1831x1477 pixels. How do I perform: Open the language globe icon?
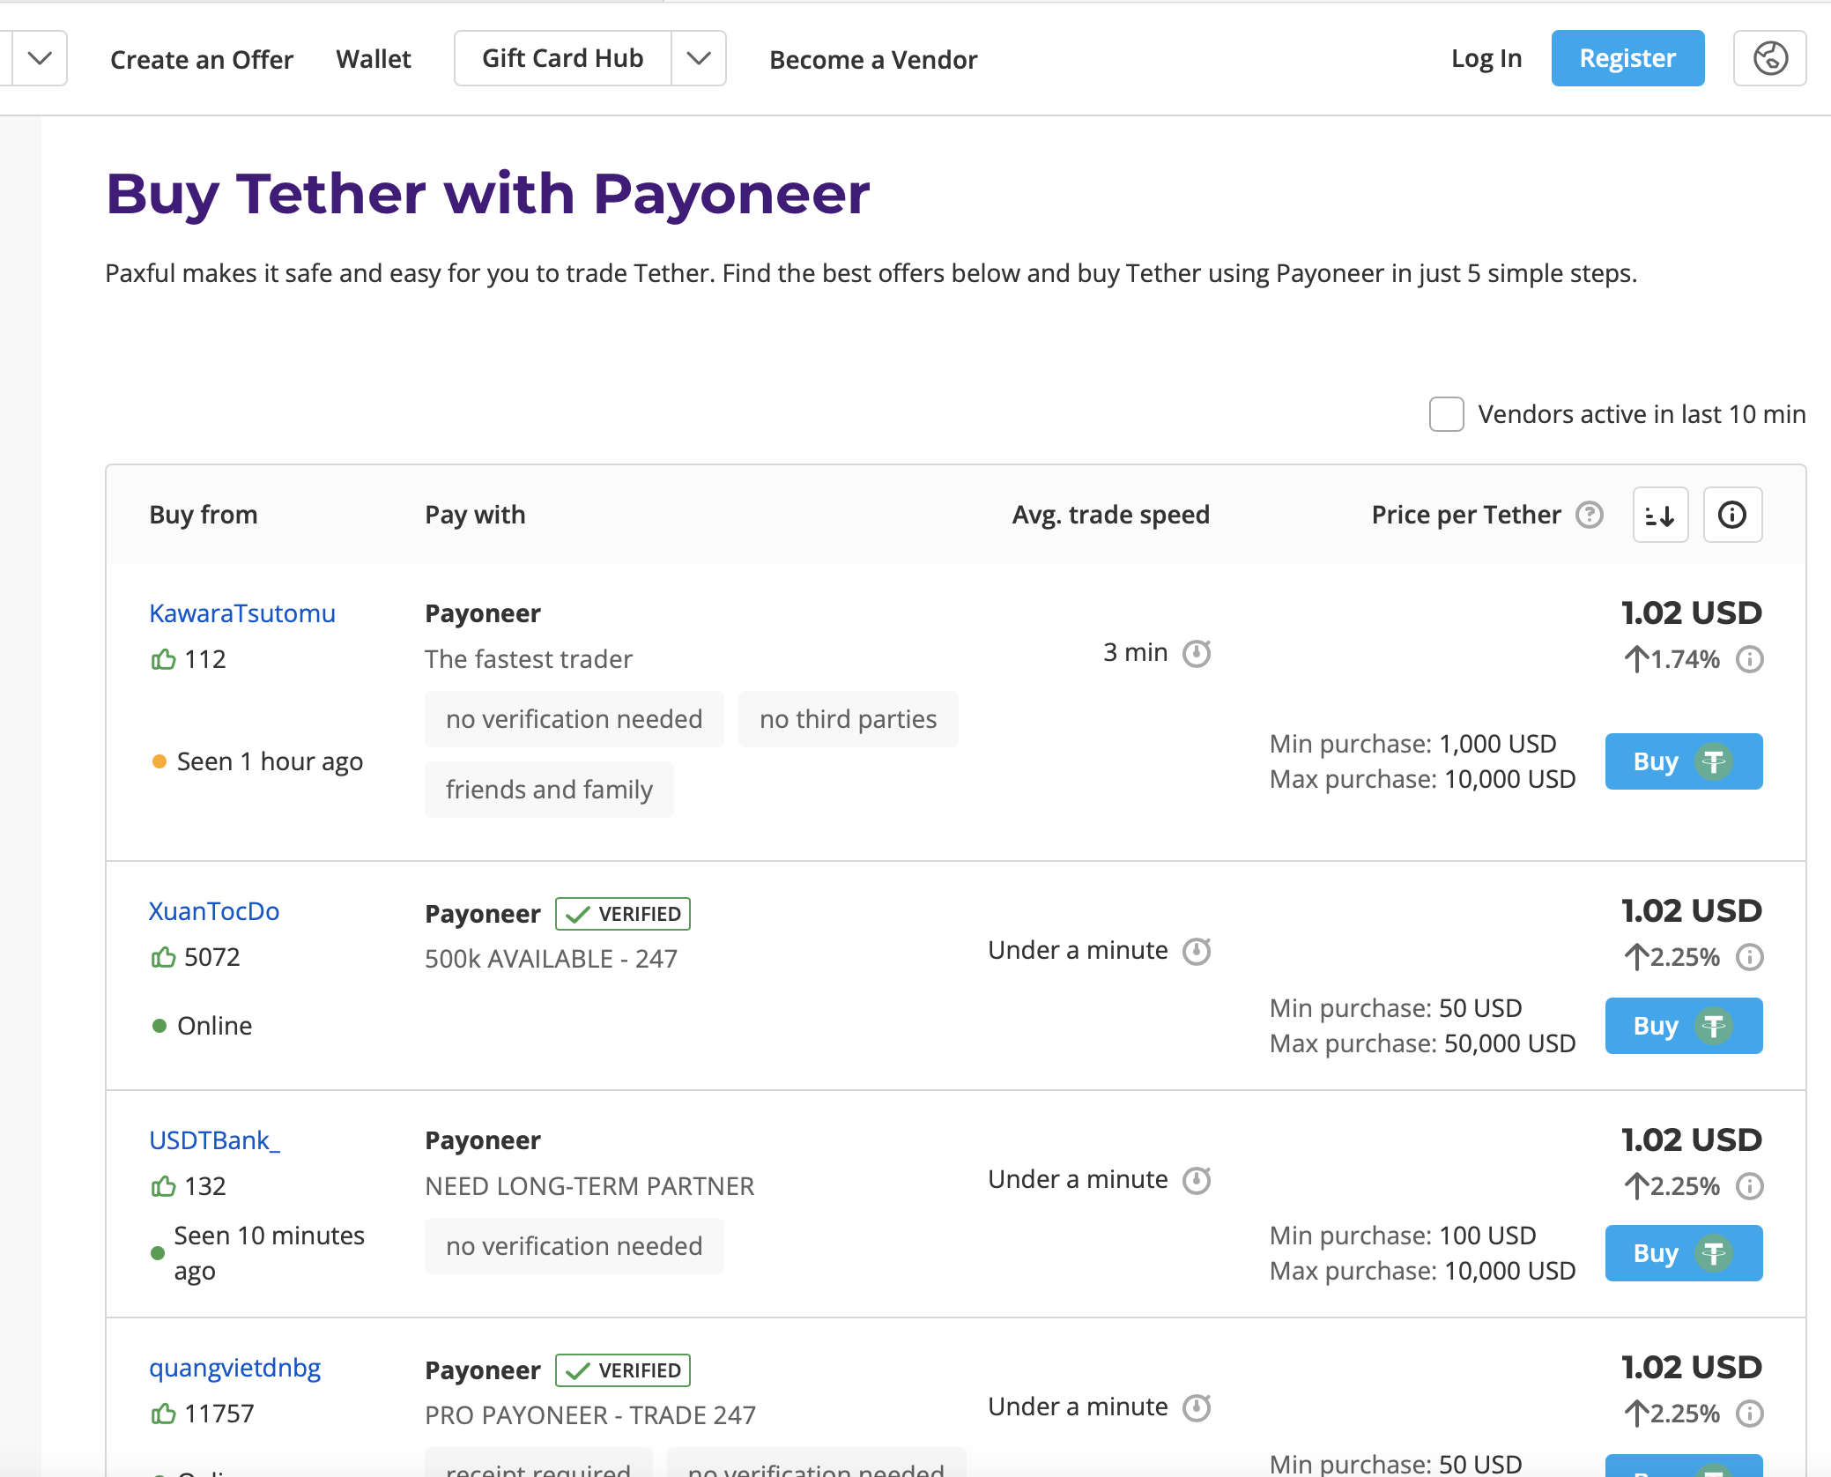[x=1769, y=58]
